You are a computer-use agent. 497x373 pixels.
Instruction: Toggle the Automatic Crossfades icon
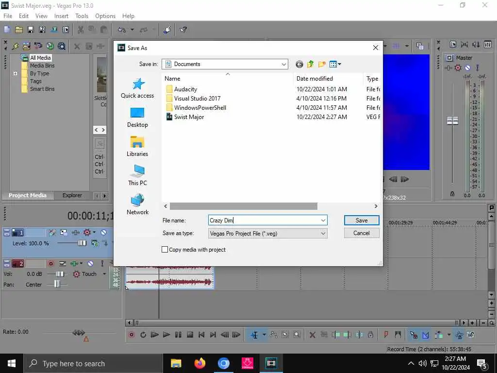click(425, 335)
